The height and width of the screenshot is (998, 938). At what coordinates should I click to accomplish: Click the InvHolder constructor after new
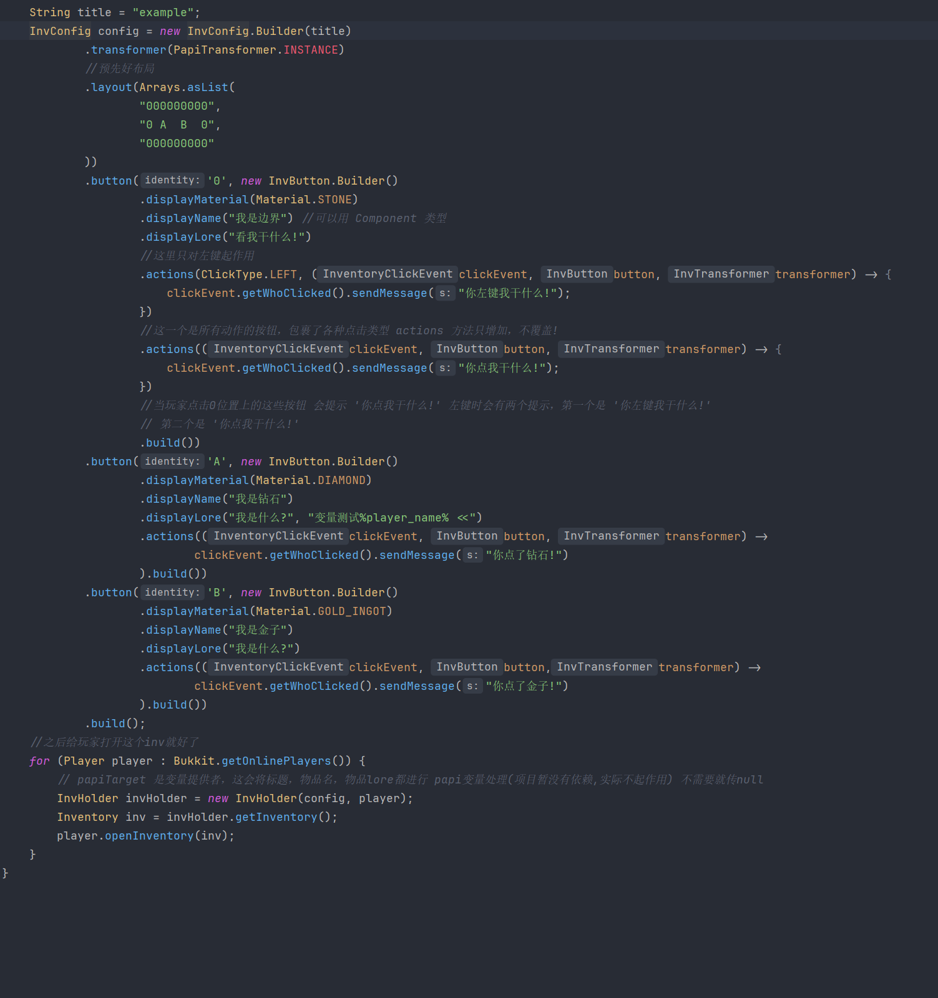click(266, 798)
